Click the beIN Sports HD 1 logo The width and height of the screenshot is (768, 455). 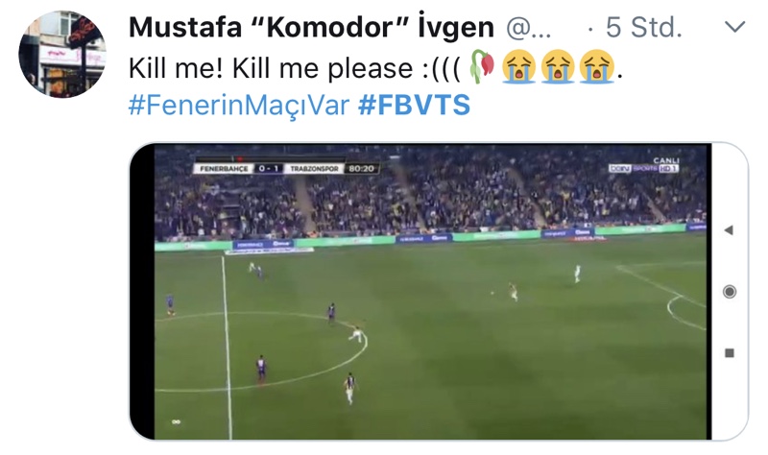tap(643, 168)
